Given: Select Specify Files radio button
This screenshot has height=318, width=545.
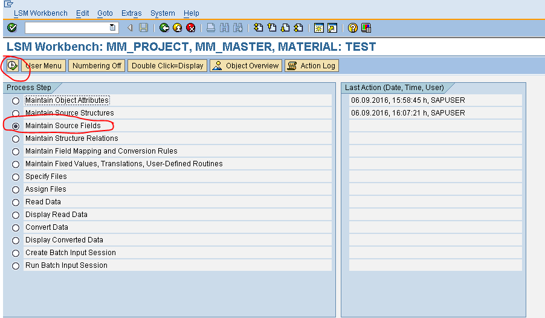Looking at the screenshot, I should click(x=16, y=177).
